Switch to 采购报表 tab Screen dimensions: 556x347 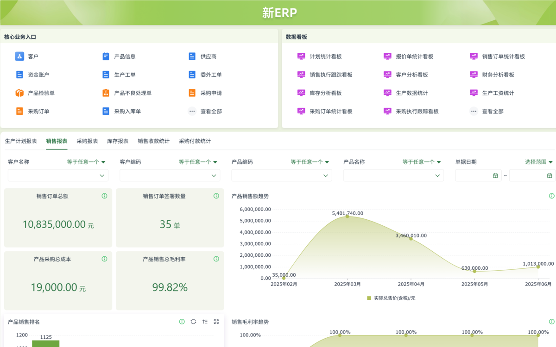(x=87, y=141)
